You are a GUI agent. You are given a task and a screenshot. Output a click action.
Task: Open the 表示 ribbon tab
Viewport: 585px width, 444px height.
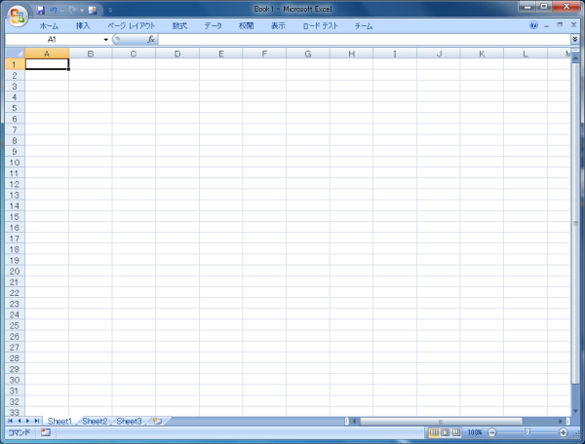pyautogui.click(x=278, y=25)
